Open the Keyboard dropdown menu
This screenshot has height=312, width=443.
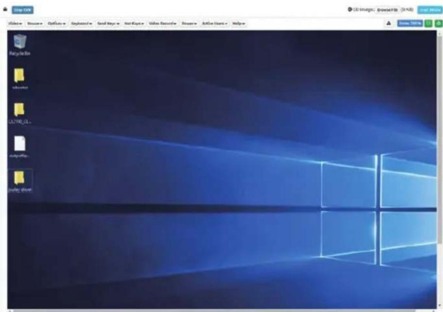point(82,23)
